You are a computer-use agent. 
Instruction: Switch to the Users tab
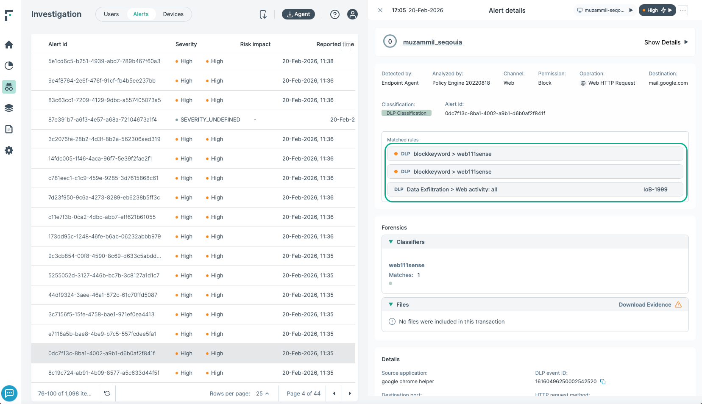[111, 14]
